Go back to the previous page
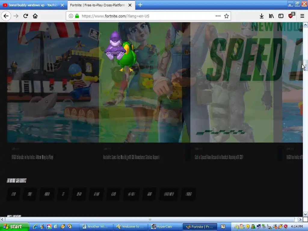The image size is (308, 231). 6,16
